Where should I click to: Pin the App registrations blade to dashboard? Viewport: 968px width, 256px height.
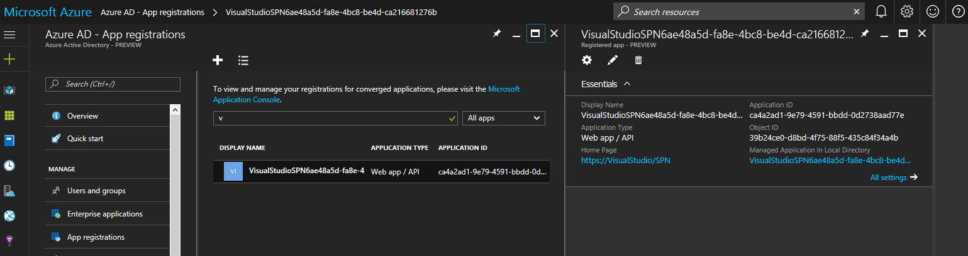point(496,34)
